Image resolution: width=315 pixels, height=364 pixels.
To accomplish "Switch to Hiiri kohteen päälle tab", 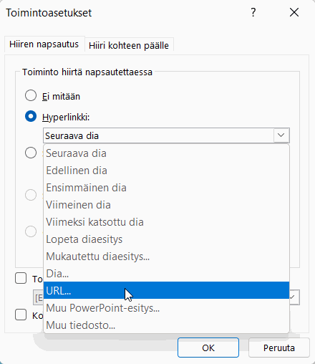I will tap(129, 45).
